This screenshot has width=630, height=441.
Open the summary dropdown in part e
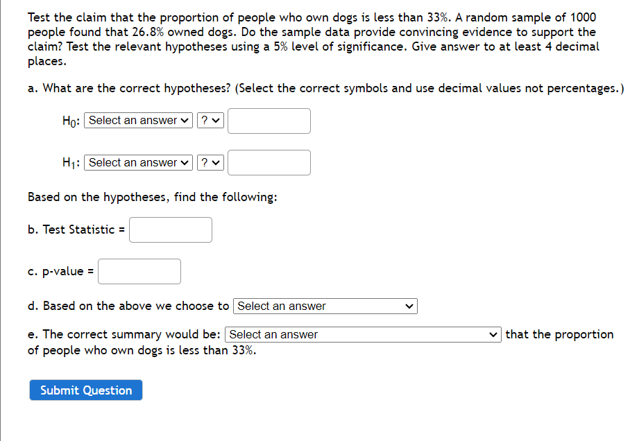(x=362, y=334)
